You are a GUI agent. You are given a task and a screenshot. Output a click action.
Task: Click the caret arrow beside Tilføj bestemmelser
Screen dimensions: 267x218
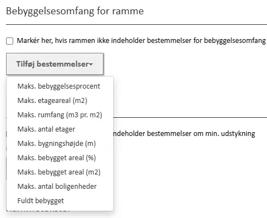coord(91,64)
